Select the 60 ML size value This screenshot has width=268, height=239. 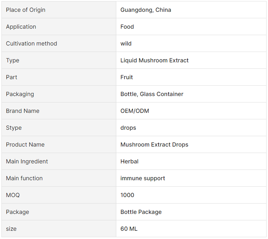[x=129, y=229]
